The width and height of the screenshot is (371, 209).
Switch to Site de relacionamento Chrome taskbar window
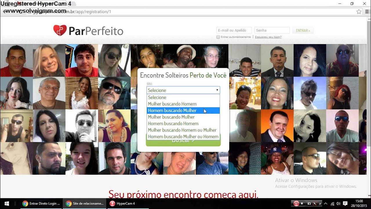(85, 203)
